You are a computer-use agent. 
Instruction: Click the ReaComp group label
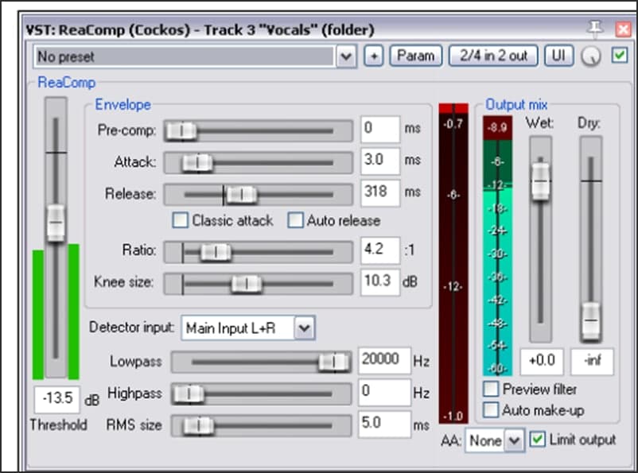(66, 83)
